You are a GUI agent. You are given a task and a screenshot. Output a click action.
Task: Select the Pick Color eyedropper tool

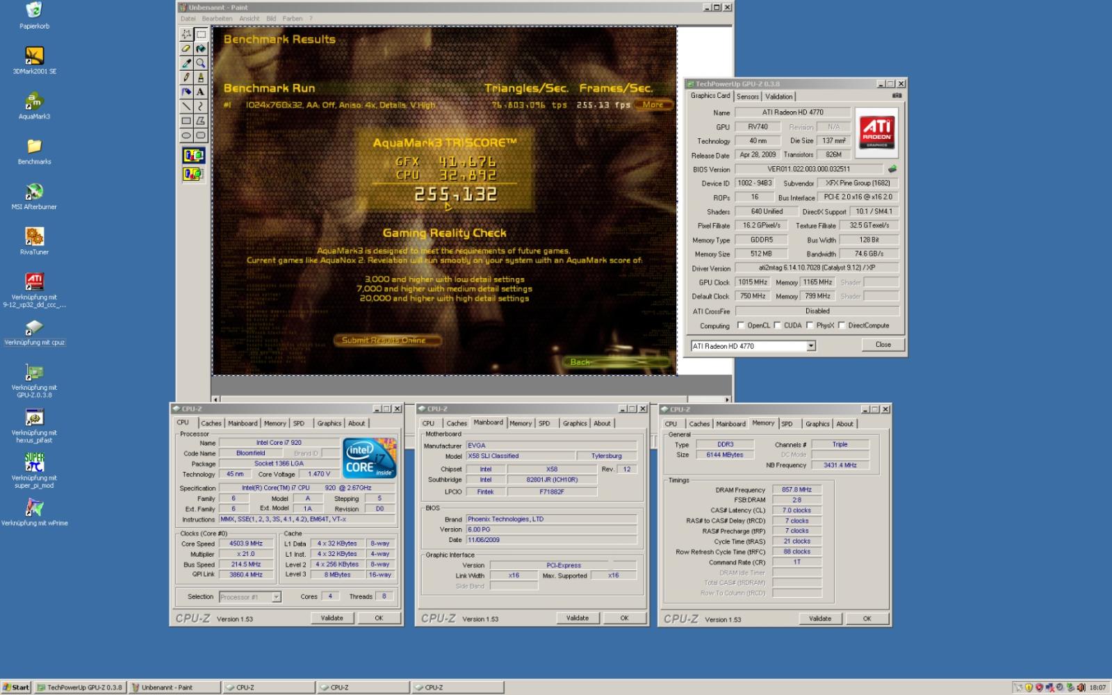[186, 63]
